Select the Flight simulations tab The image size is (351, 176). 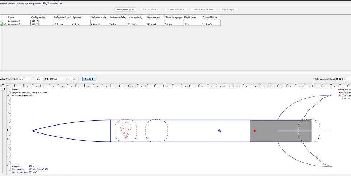point(52,3)
